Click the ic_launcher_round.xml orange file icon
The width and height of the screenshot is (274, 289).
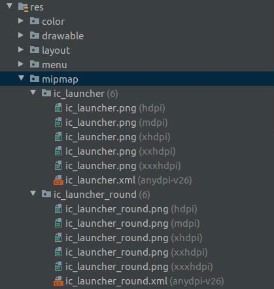pos(58,281)
